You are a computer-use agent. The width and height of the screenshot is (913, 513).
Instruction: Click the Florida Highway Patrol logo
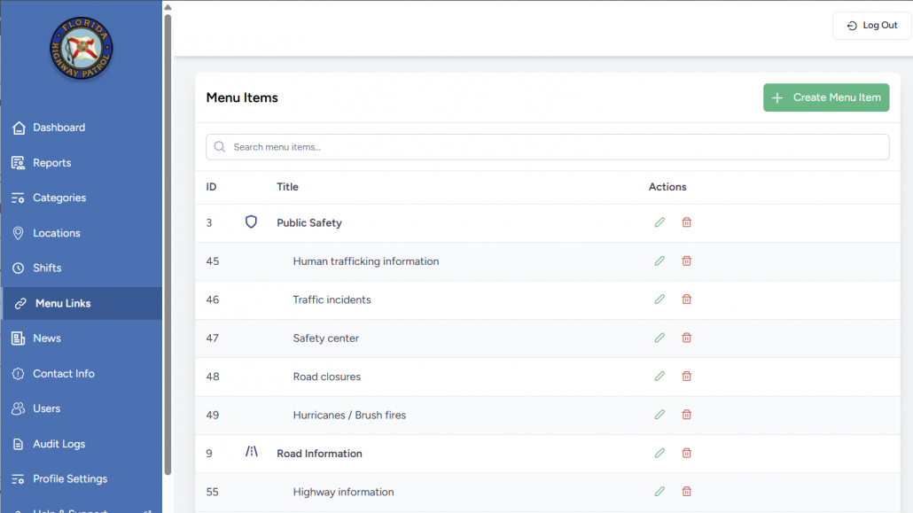(82, 50)
